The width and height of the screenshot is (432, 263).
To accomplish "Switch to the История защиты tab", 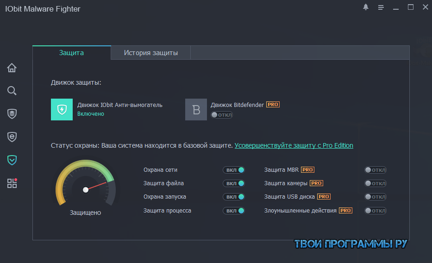I will coord(150,53).
